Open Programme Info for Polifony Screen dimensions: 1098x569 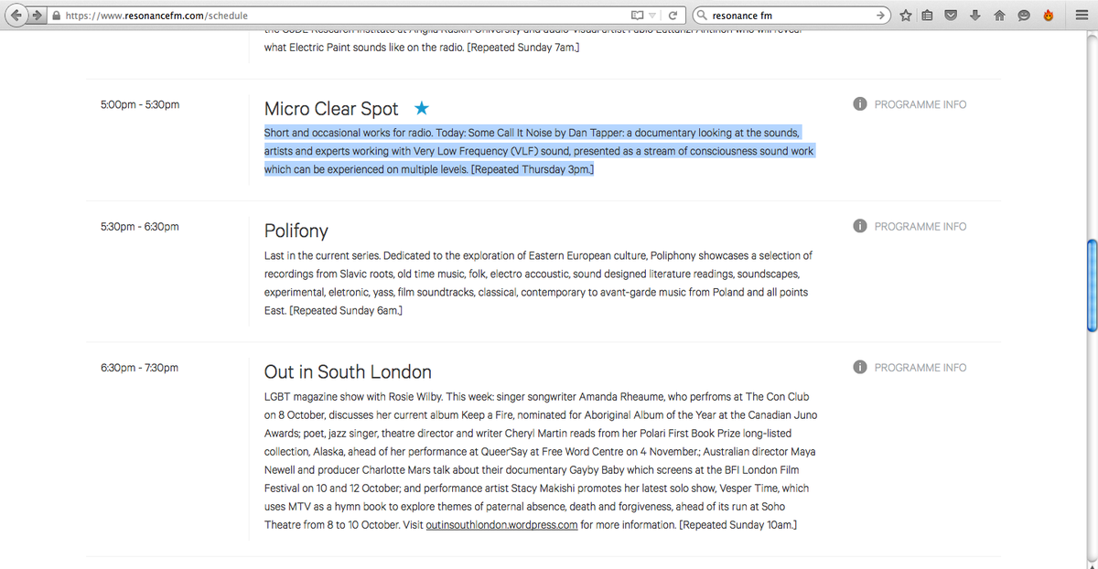coord(910,226)
